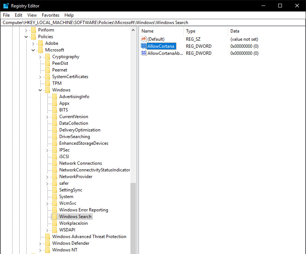The height and width of the screenshot is (254, 306).
Task: Click the System folder icon
Action: pyautogui.click(x=55, y=197)
